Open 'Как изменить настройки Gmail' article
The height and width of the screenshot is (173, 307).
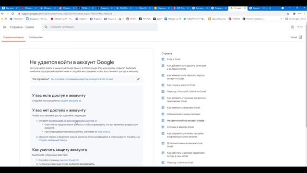(x=183, y=108)
